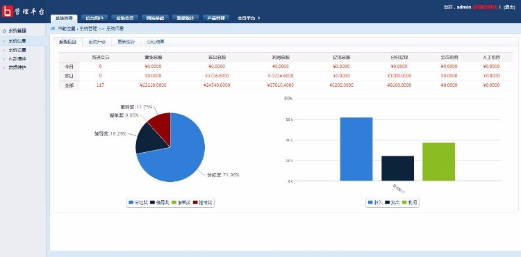Click the 今日 row header
521x257 pixels.
click(69, 67)
